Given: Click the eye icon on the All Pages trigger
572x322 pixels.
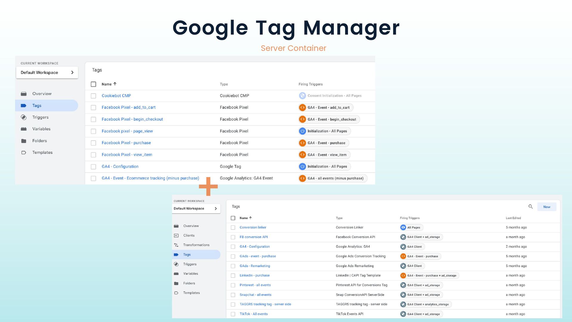Looking at the screenshot, I should pos(403,227).
